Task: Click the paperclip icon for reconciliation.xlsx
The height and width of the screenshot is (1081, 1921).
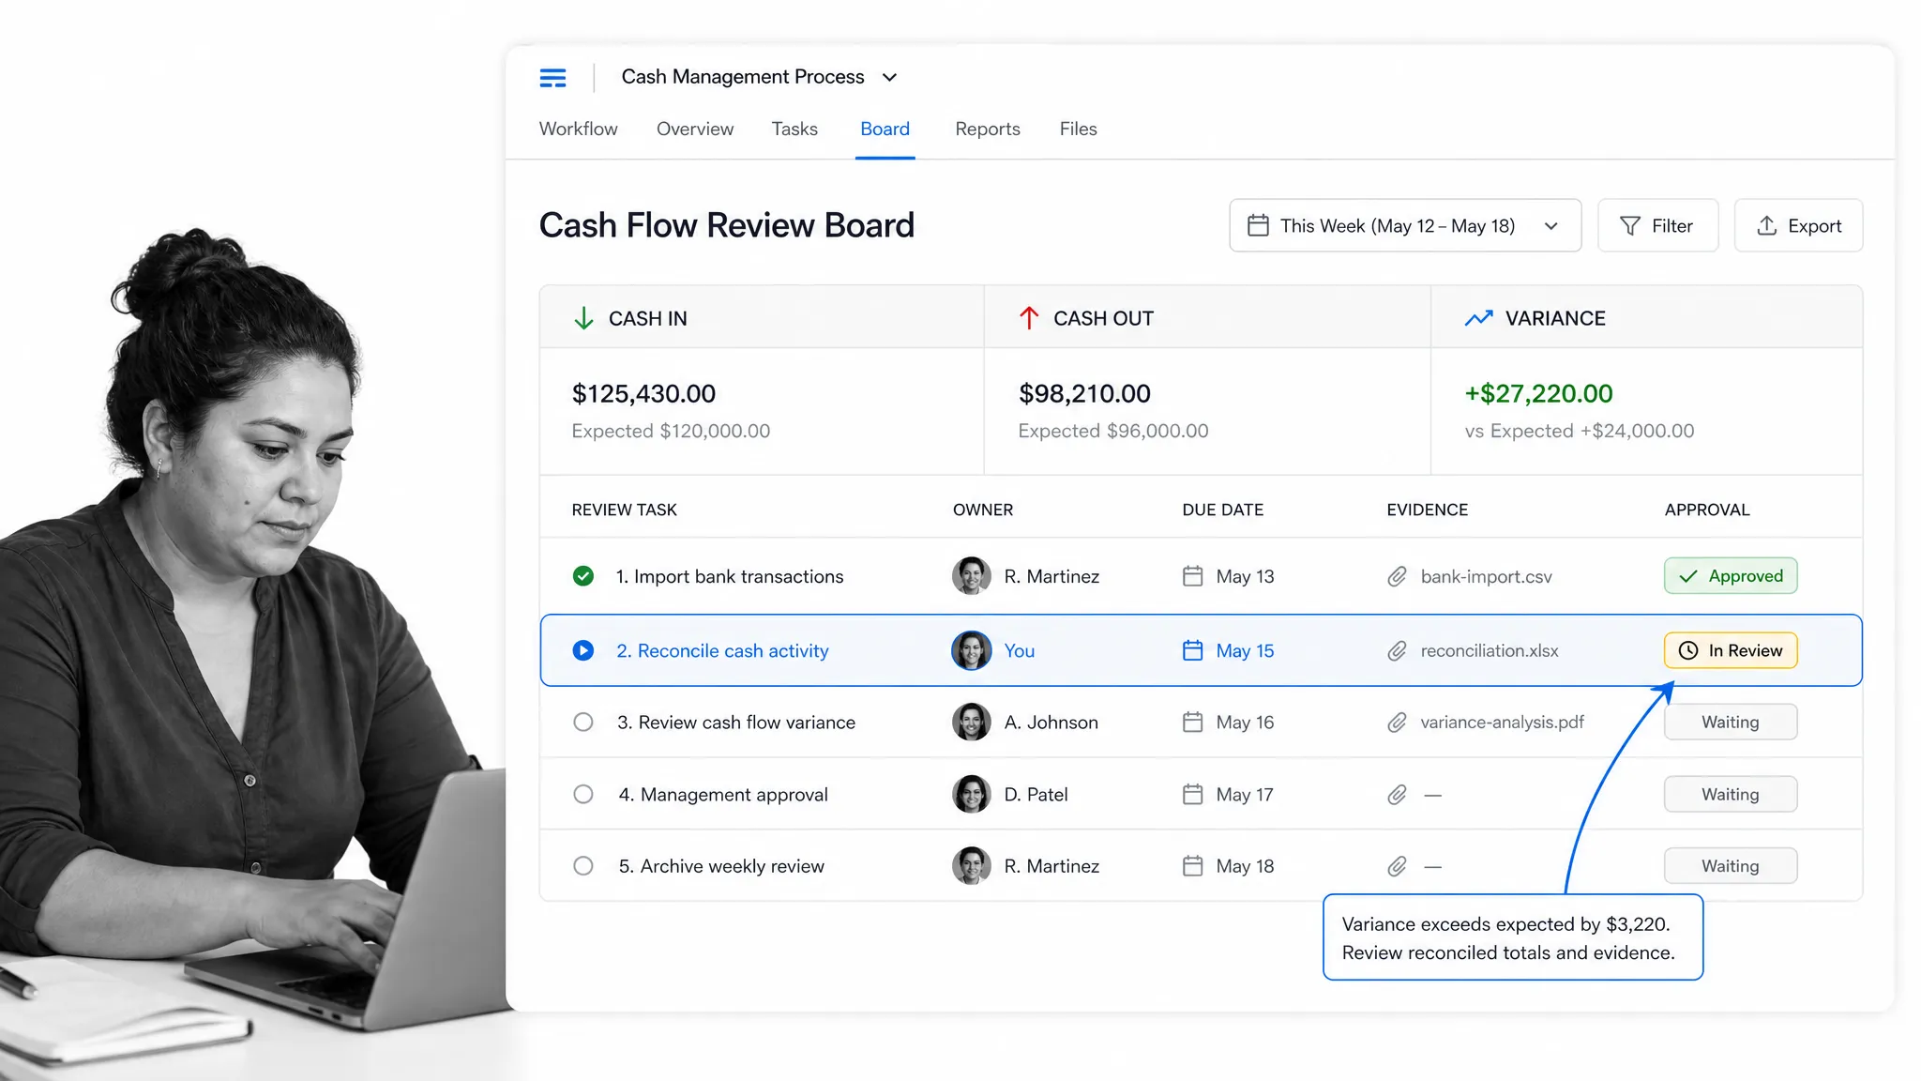Action: [x=1397, y=650]
